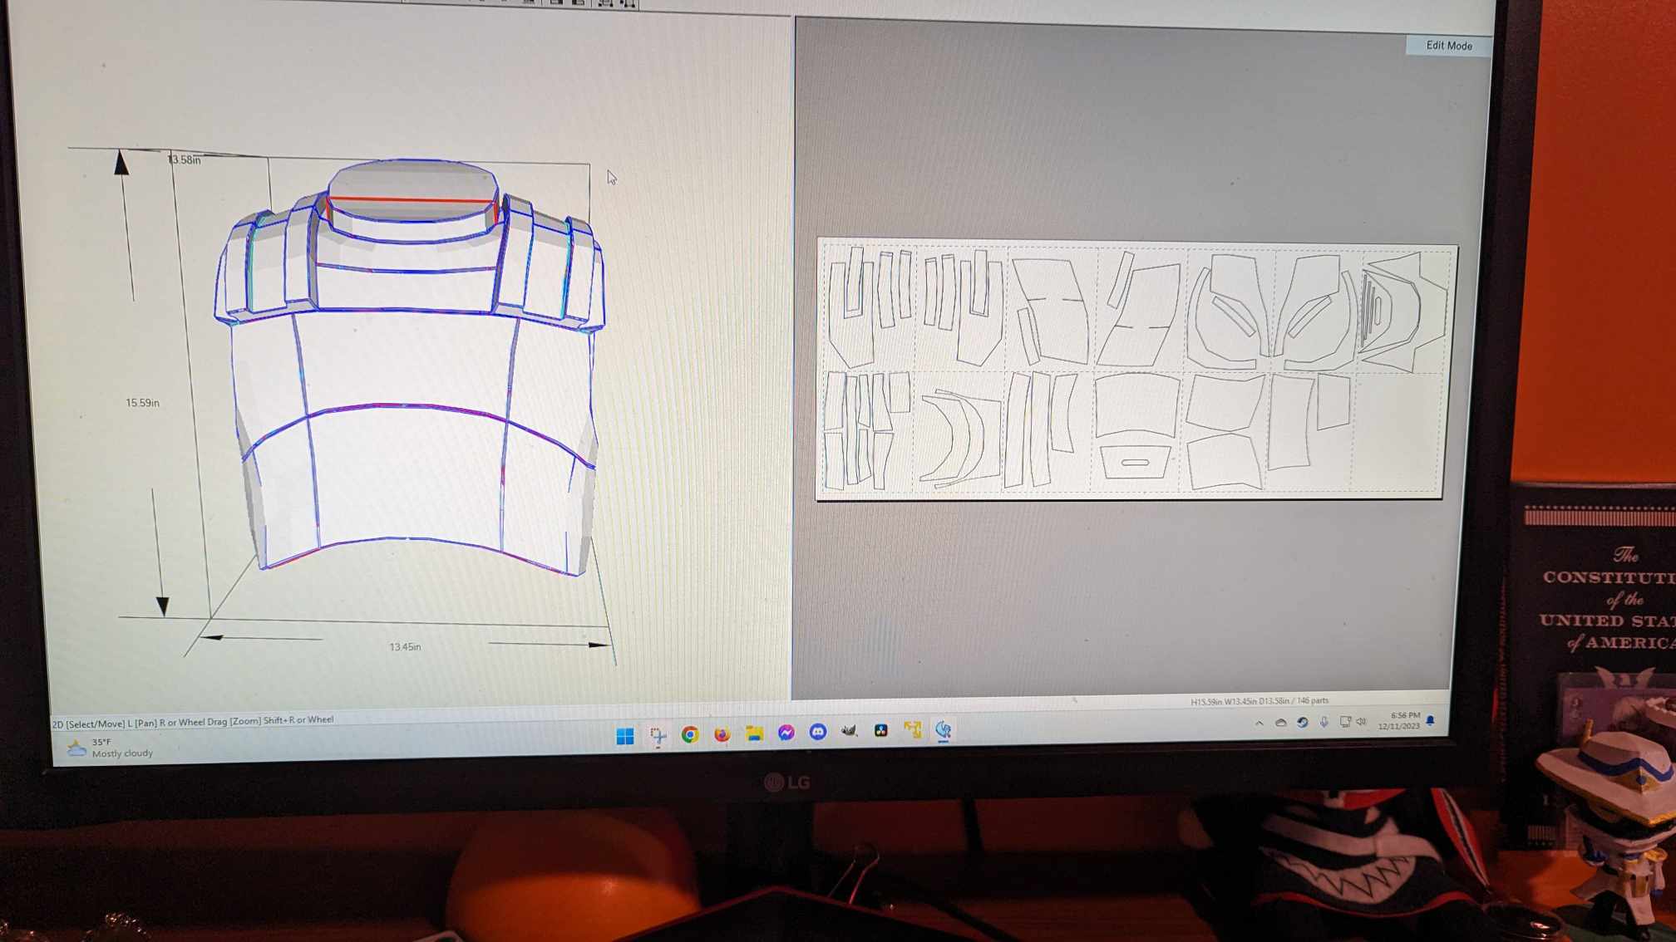This screenshot has width=1676, height=942.
Task: Click the 2D Select/Move hint in status bar
Action: [x=193, y=722]
